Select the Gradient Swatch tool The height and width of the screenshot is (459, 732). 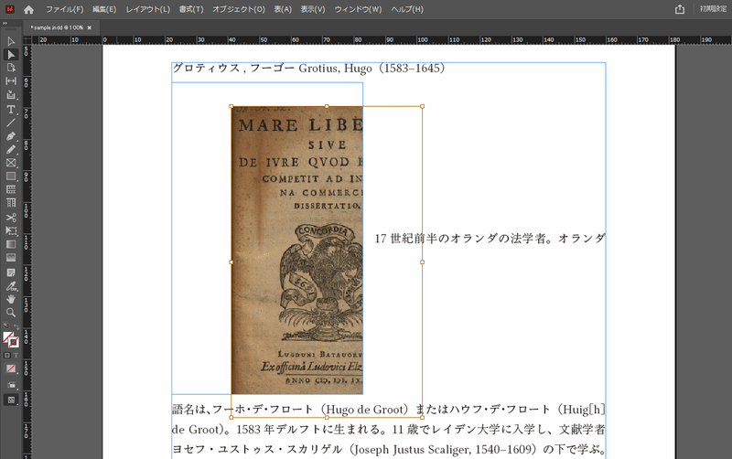click(x=11, y=244)
